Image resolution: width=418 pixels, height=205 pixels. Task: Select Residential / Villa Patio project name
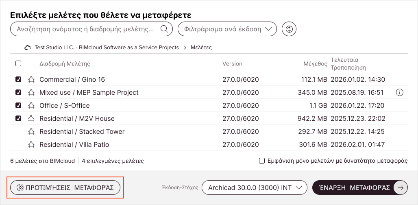click(x=74, y=144)
